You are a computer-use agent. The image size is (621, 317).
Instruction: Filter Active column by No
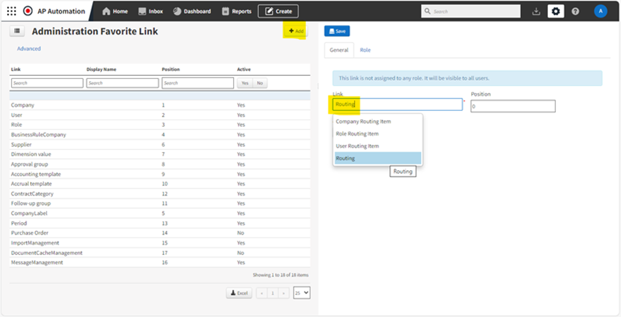pyautogui.click(x=260, y=83)
